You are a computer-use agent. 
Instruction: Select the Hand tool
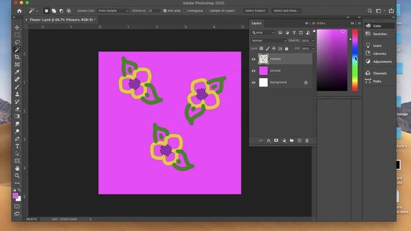pyautogui.click(x=17, y=168)
